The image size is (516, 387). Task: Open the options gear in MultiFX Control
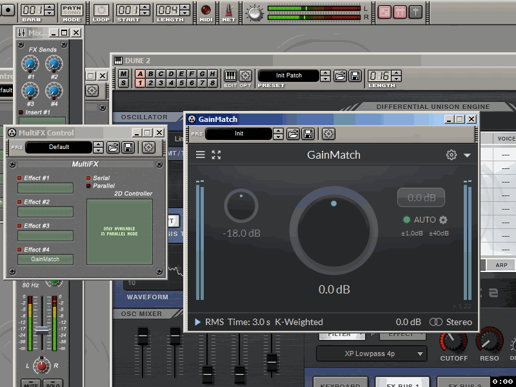coord(148,147)
